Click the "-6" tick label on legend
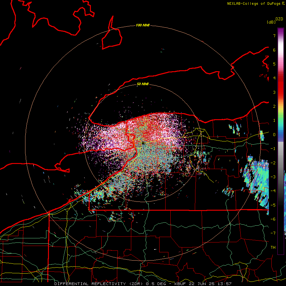Viewport: 286px width, 286px height. coord(273,219)
